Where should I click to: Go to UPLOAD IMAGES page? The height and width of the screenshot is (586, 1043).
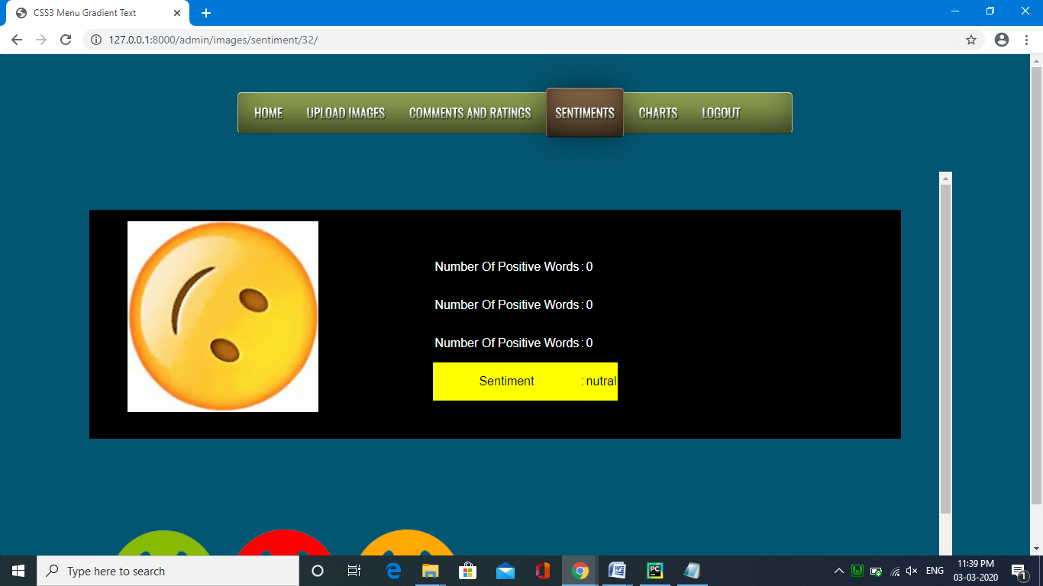click(346, 113)
